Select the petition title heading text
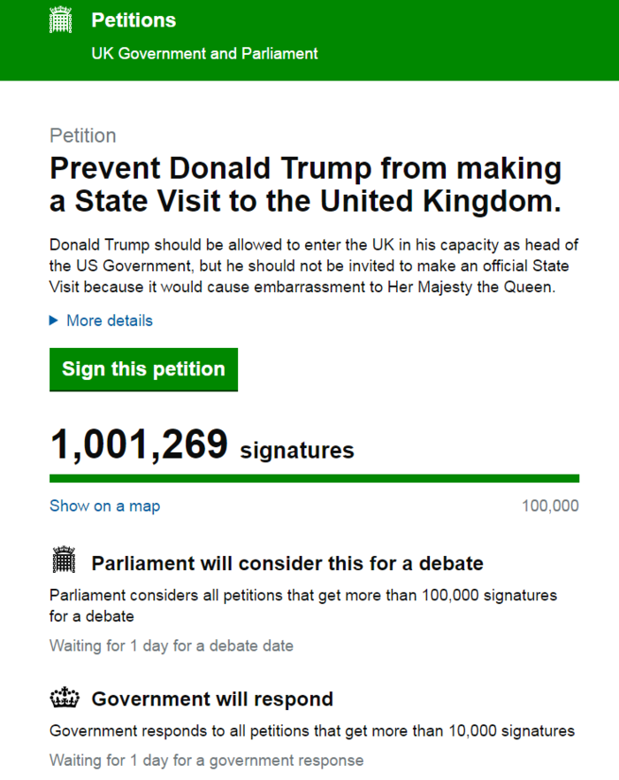This screenshot has width=619, height=780. [305, 184]
